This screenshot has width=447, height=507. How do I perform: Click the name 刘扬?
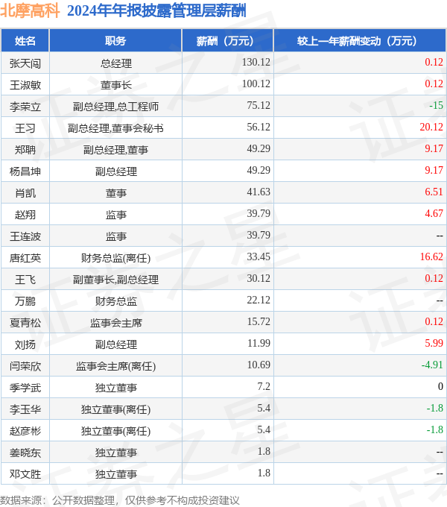click(x=25, y=344)
